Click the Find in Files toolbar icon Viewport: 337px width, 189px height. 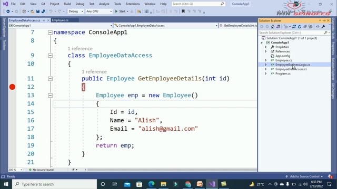[x=139, y=12]
